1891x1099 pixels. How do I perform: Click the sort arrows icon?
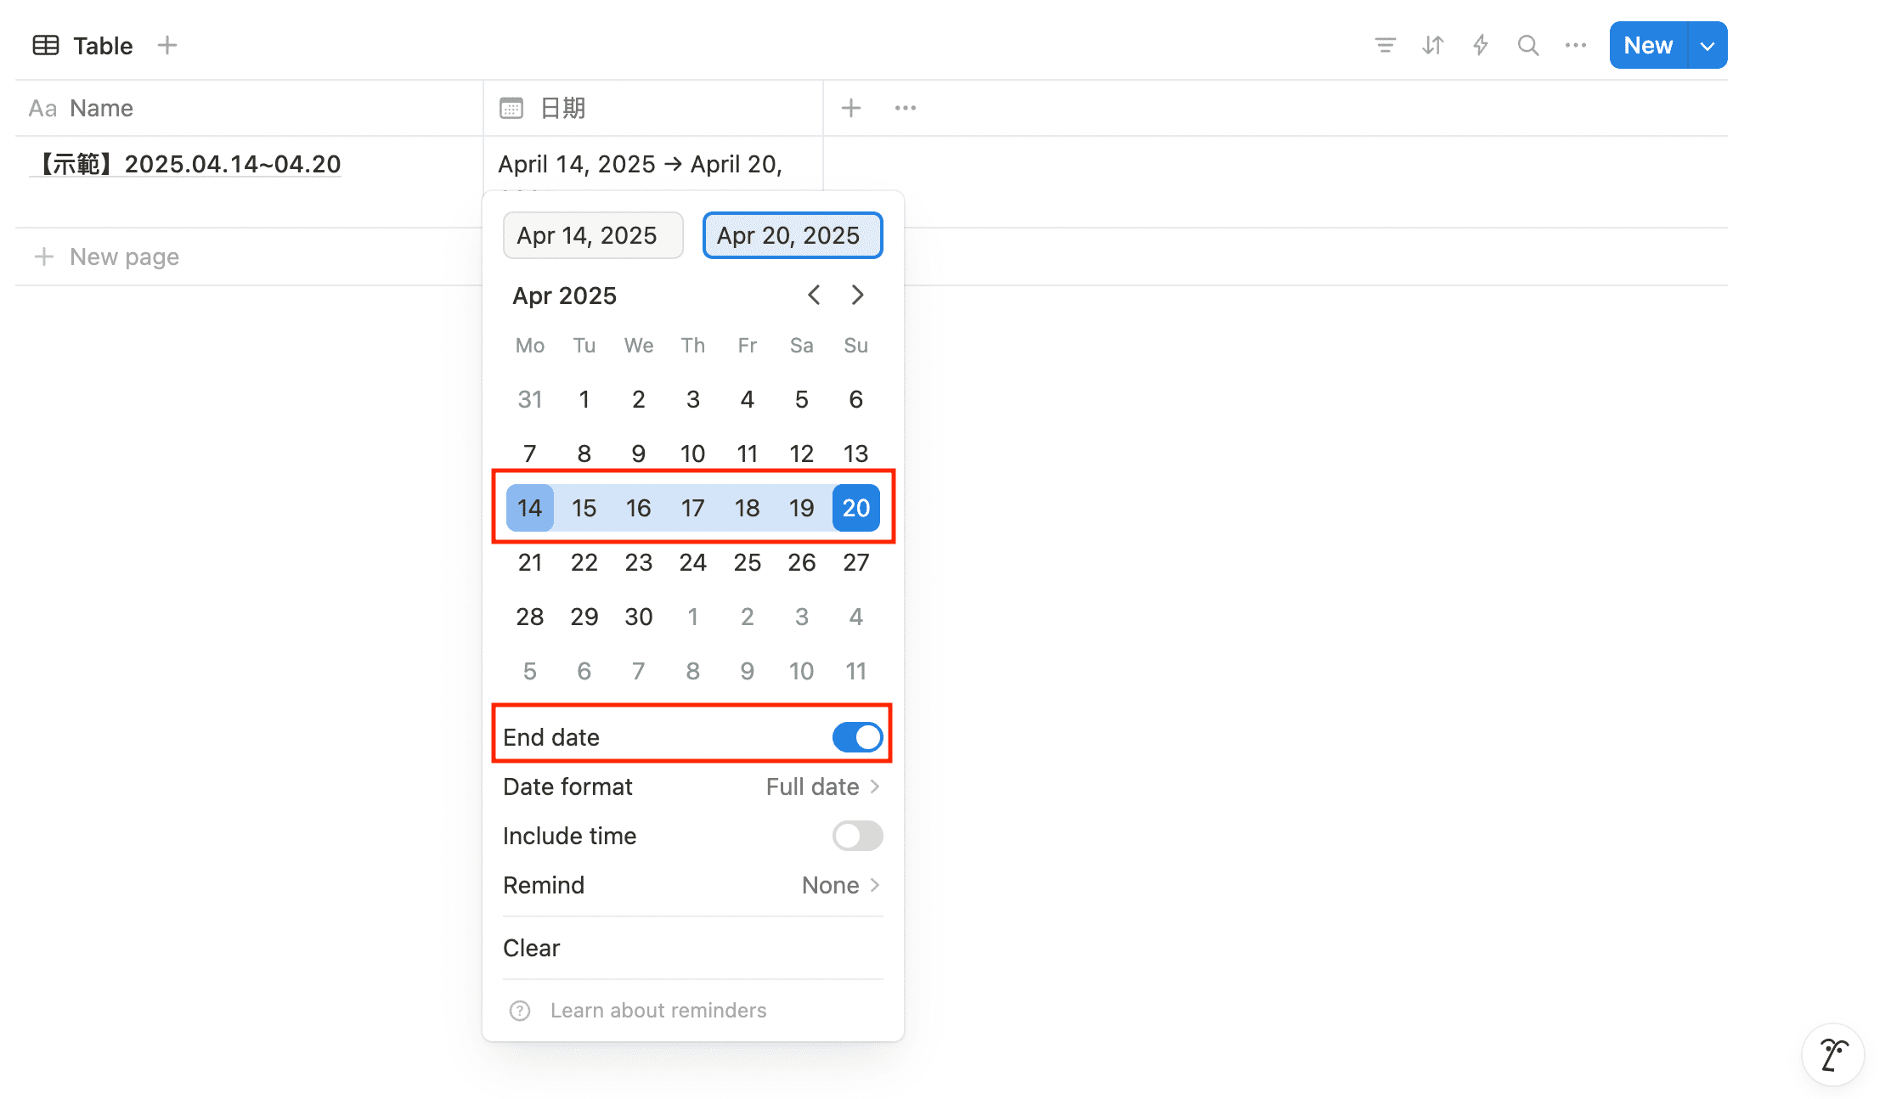click(1432, 45)
